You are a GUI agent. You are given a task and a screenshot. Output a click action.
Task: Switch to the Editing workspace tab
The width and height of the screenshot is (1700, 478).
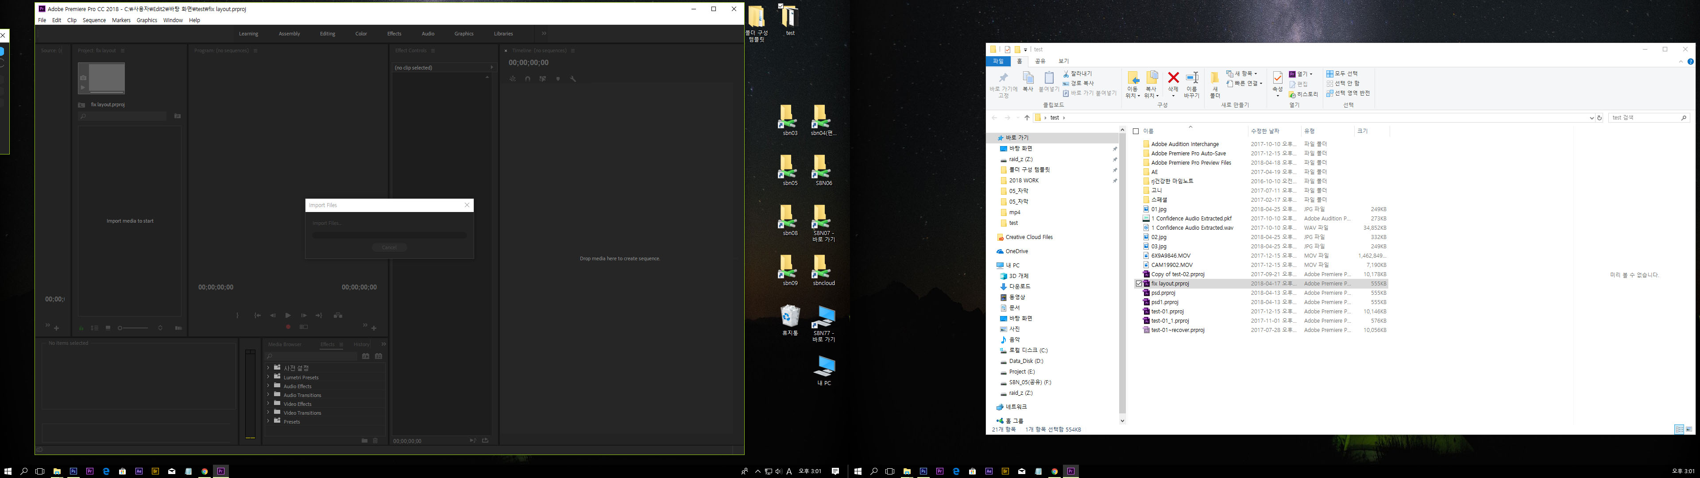point(327,34)
